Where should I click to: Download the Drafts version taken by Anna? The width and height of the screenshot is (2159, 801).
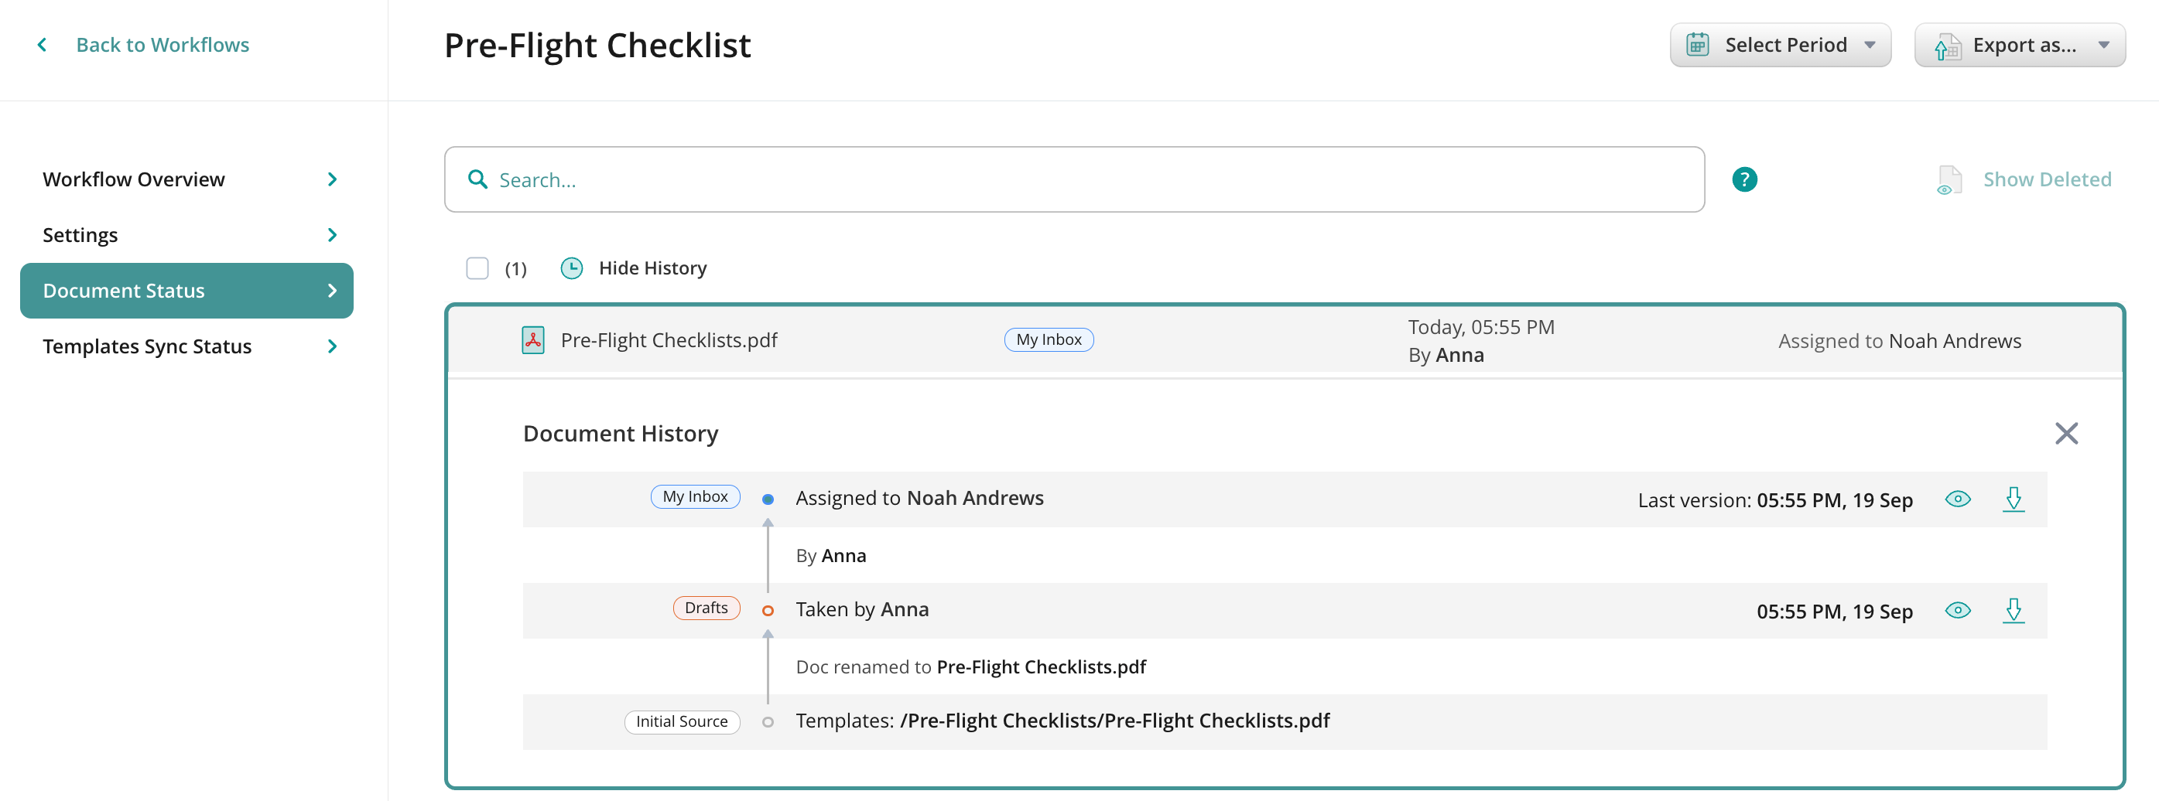click(x=2014, y=610)
